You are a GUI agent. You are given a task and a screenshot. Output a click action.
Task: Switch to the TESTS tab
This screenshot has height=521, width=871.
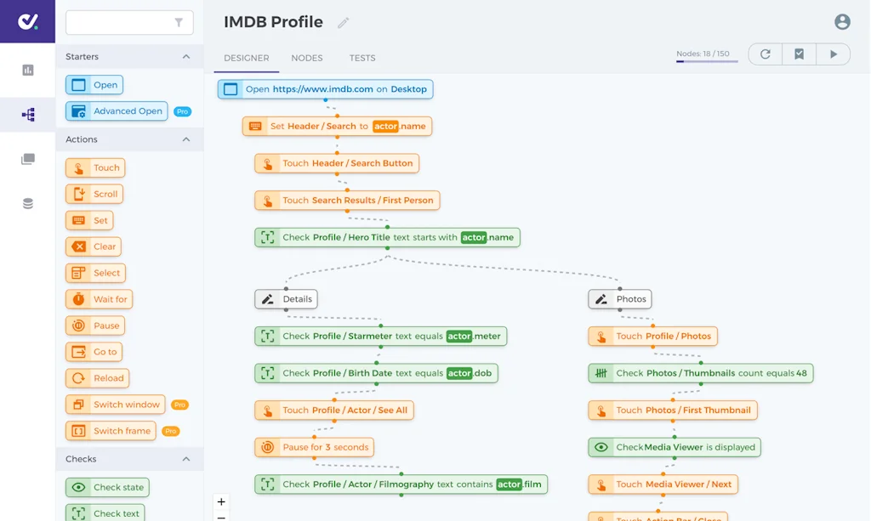coord(361,58)
